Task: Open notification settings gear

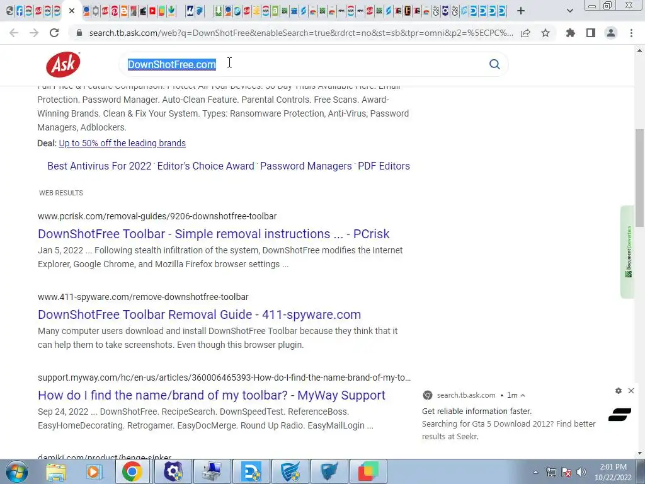Action: click(619, 391)
